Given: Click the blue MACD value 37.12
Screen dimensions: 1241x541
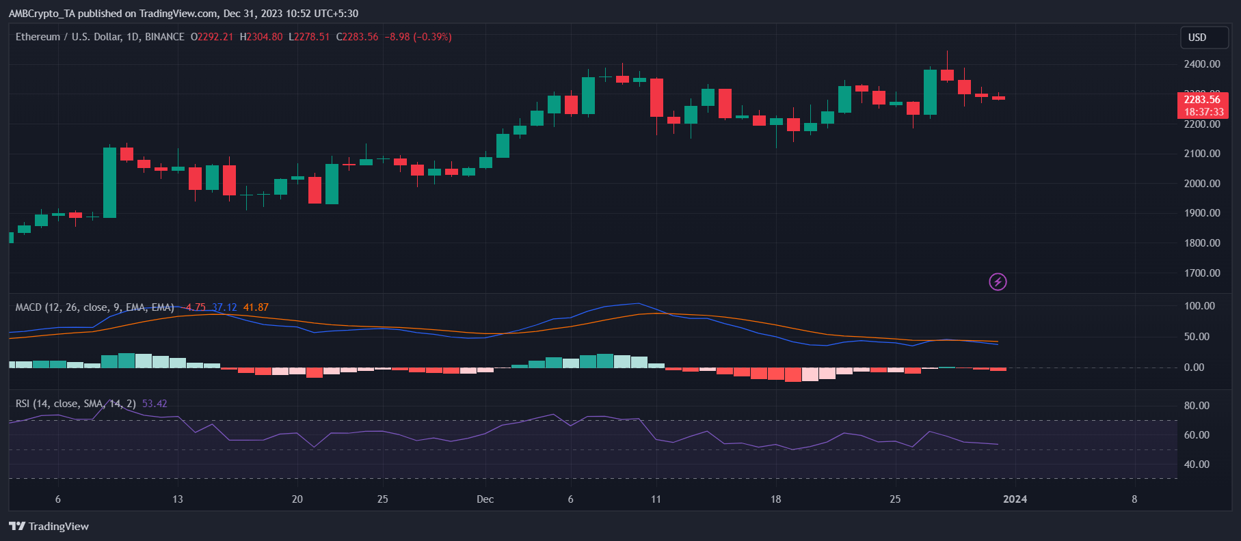Looking at the screenshot, I should [x=224, y=307].
